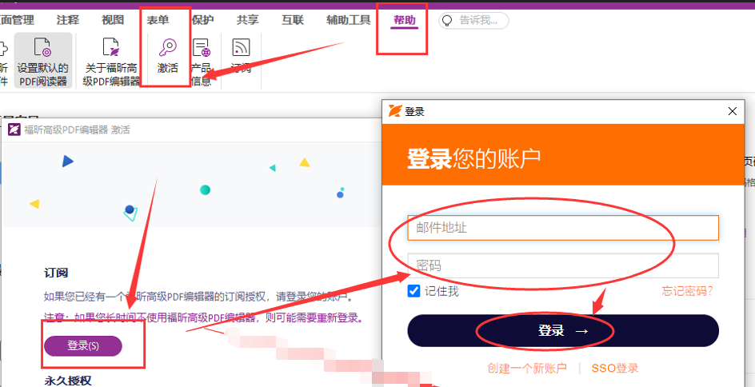Viewport: 755px width, 387px height.
Task: Switch to the 视图 ribbon tab
Action: 113,20
